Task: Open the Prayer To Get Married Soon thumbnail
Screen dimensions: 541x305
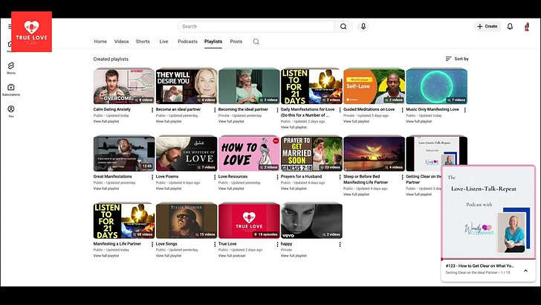Action: pyautogui.click(x=311, y=154)
